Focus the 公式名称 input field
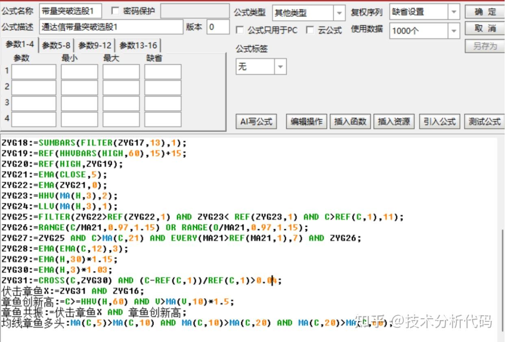This screenshot has width=505, height=342. [x=71, y=11]
